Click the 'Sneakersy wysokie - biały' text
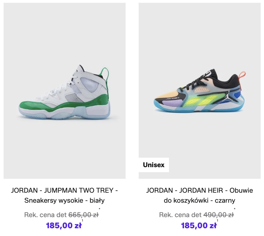 tap(64, 200)
